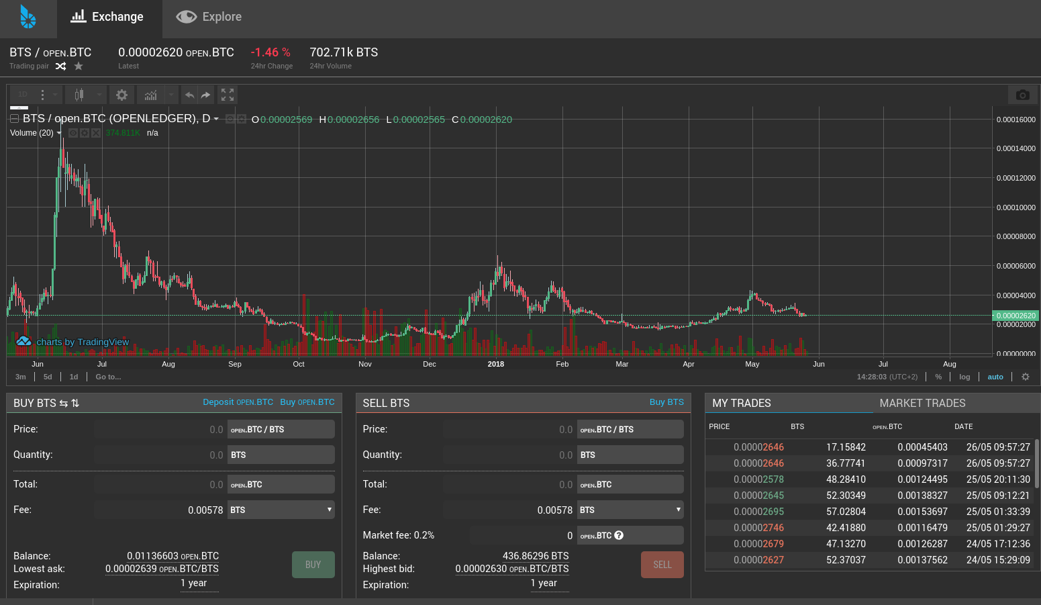Open chart properties gear icon
1041x605 pixels.
[x=121, y=95]
